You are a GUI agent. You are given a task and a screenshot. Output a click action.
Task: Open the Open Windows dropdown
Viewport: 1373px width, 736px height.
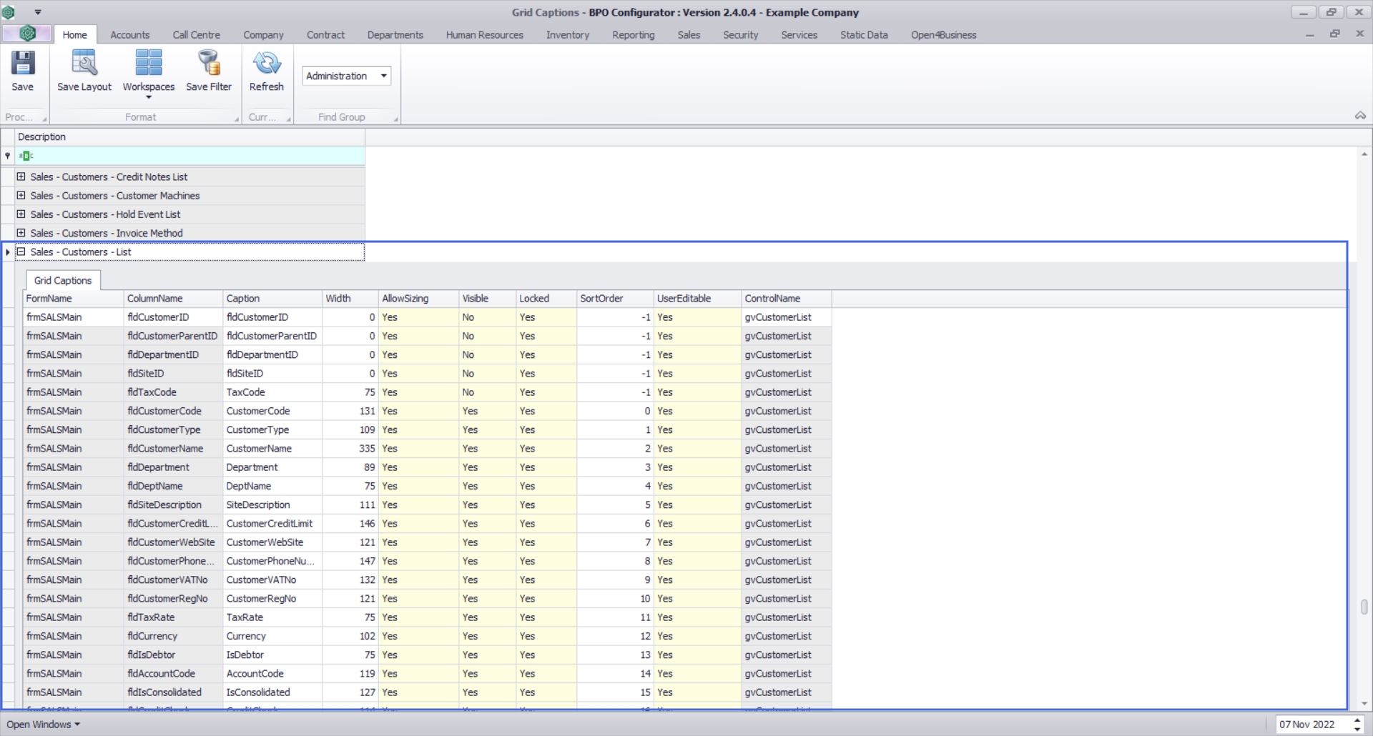click(x=43, y=725)
